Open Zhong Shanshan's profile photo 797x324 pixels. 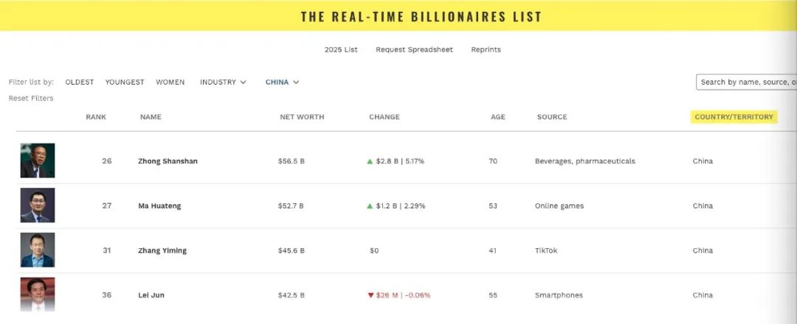tap(38, 161)
